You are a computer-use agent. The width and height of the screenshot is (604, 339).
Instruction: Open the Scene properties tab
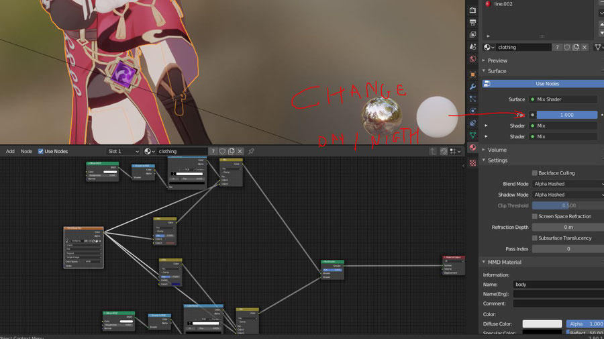click(472, 46)
